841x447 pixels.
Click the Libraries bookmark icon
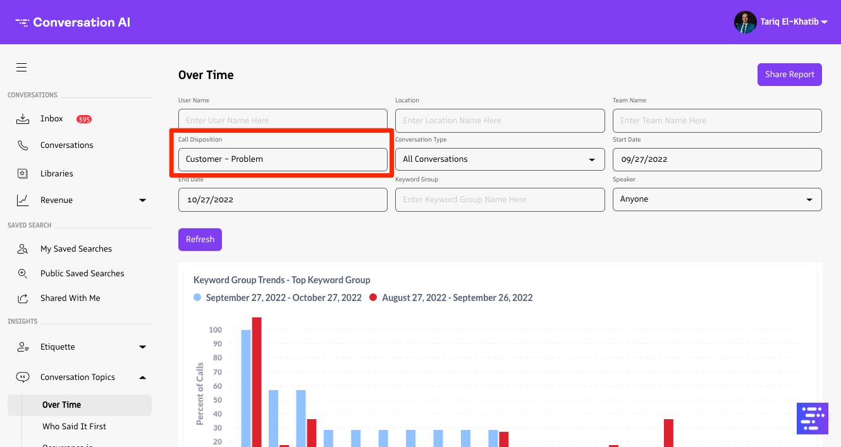[23, 173]
